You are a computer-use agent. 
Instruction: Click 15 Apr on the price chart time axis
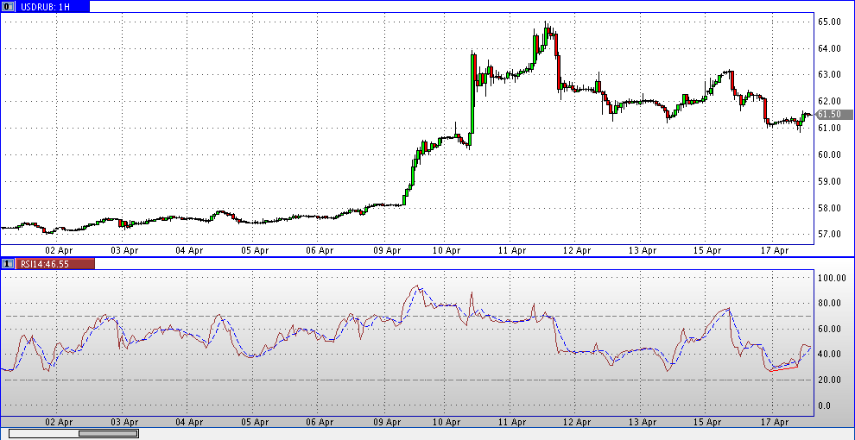(708, 250)
